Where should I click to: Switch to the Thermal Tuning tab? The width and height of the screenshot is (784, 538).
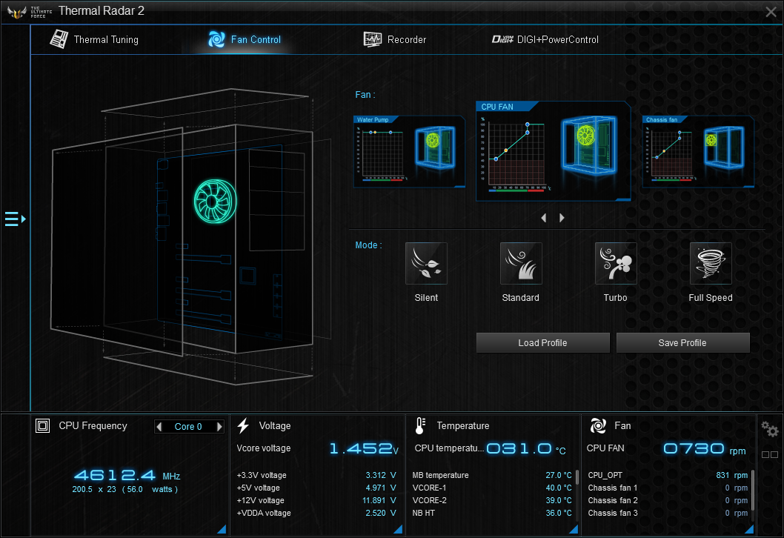click(94, 39)
